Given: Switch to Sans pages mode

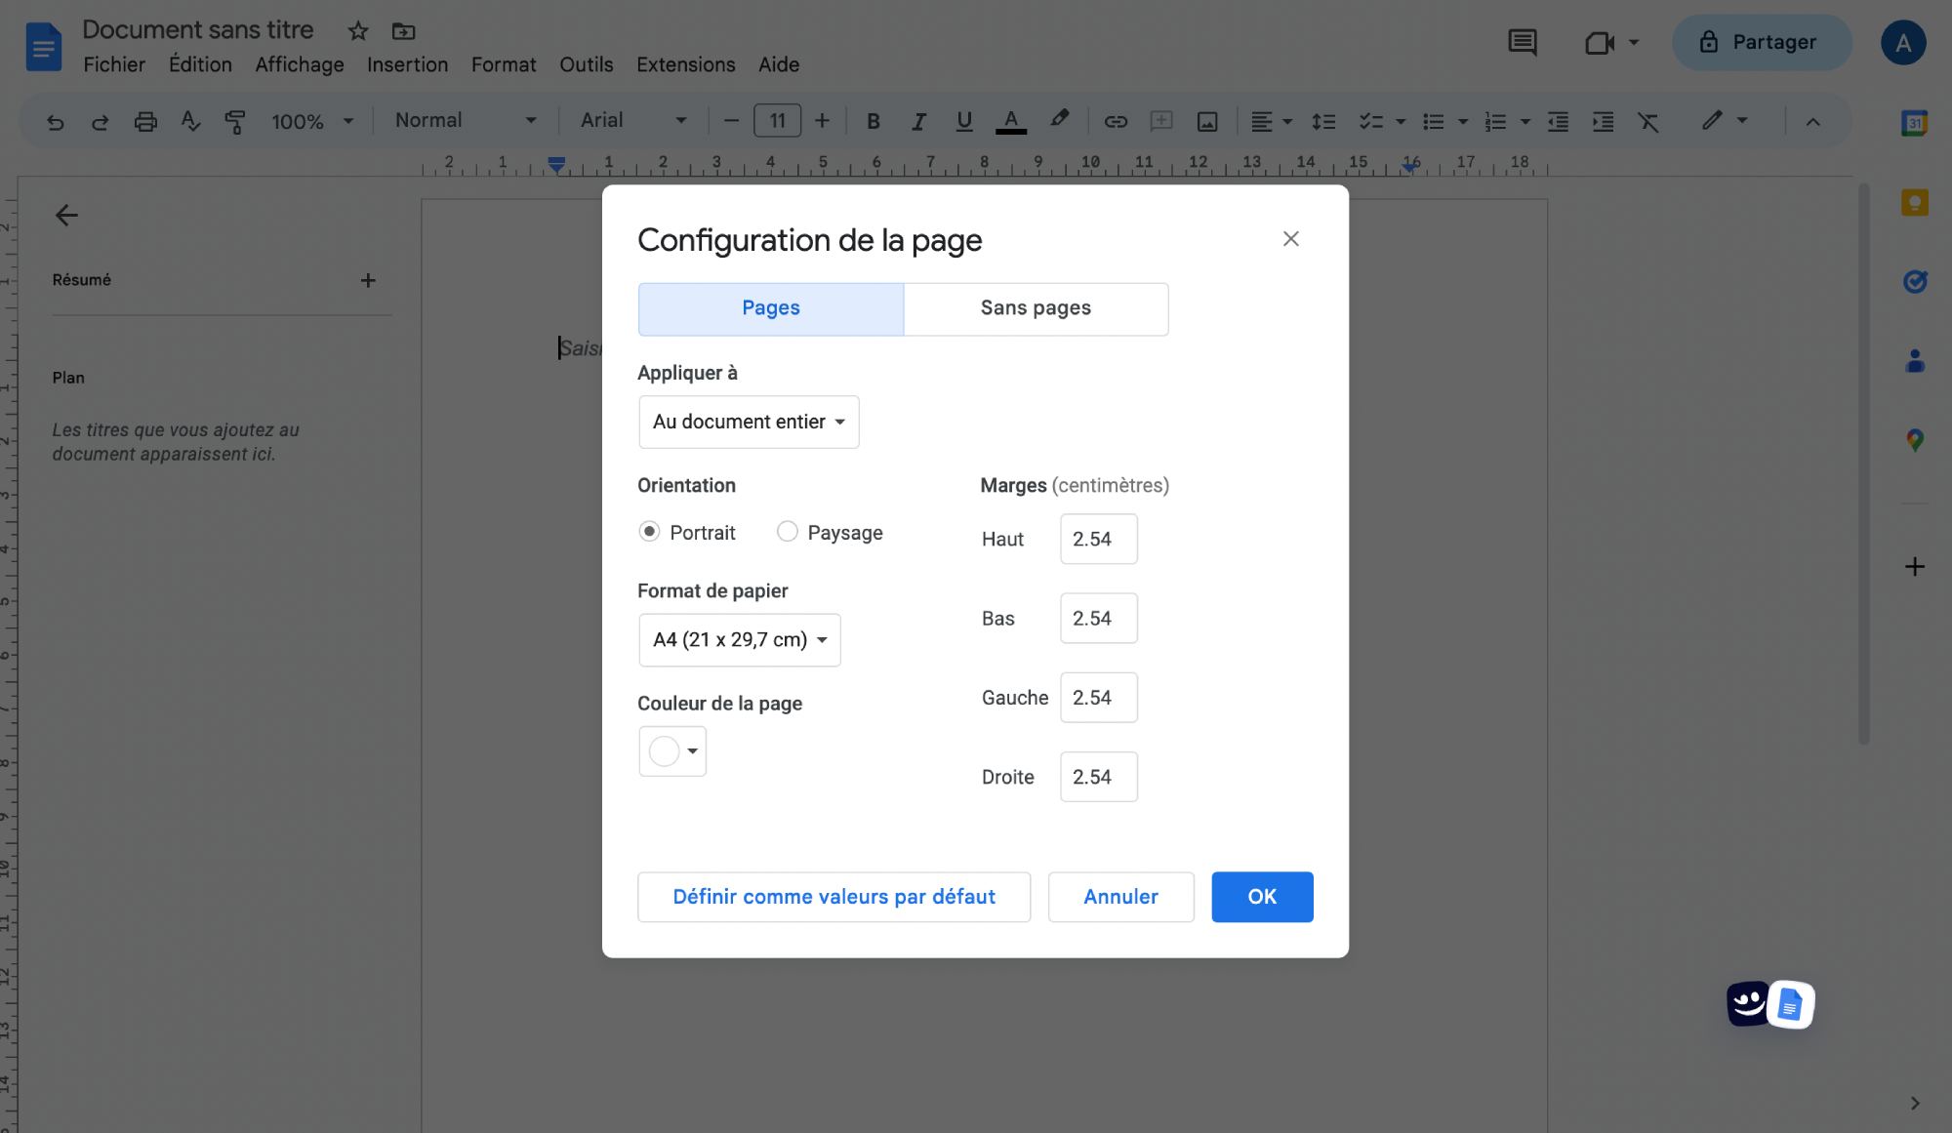Looking at the screenshot, I should pos(1036,308).
